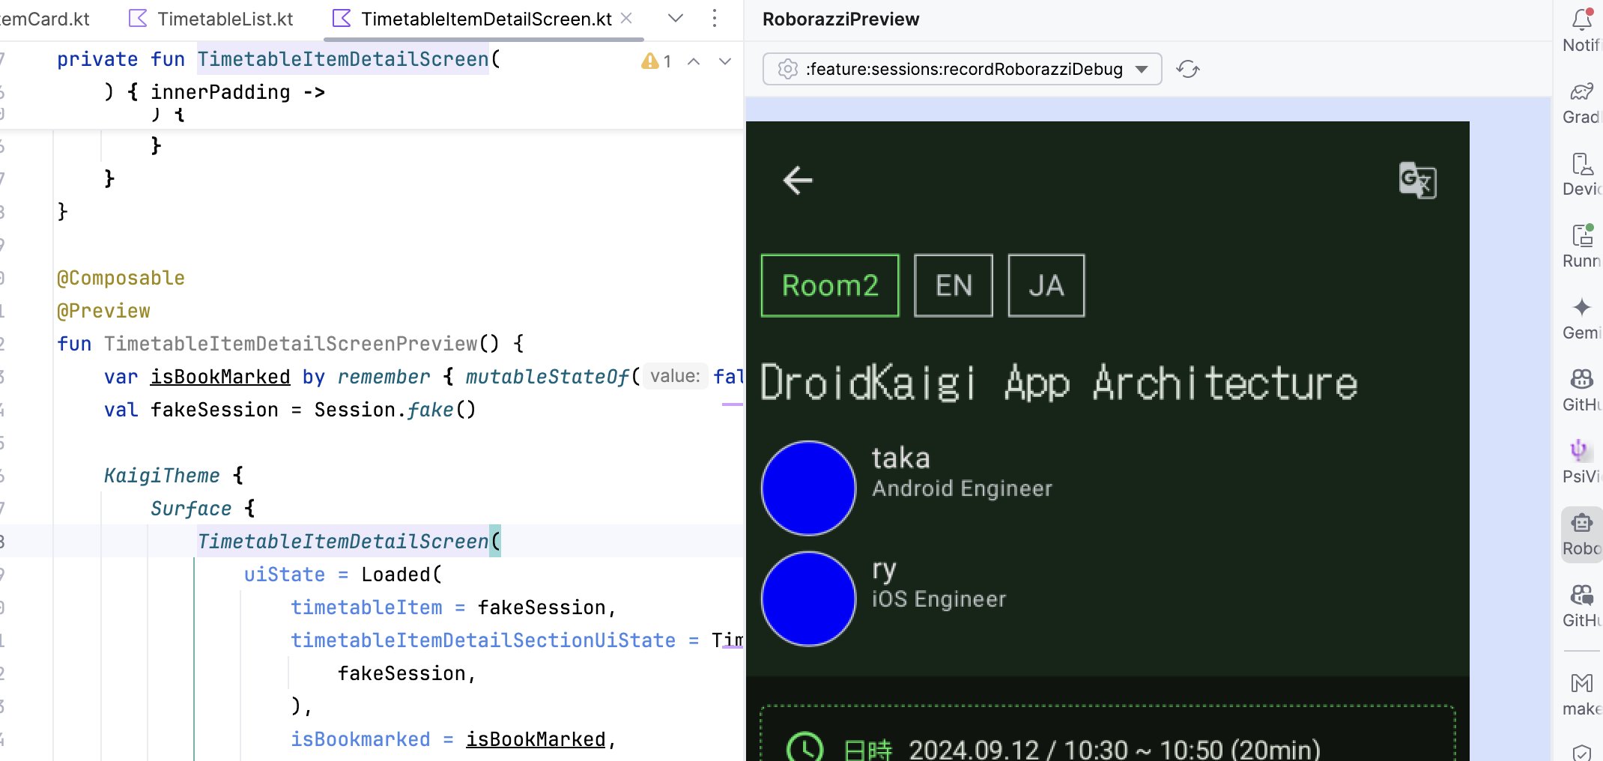Viewport: 1603px width, 761px height.
Task: Open the Gemini assistant panel
Action: [1581, 318]
